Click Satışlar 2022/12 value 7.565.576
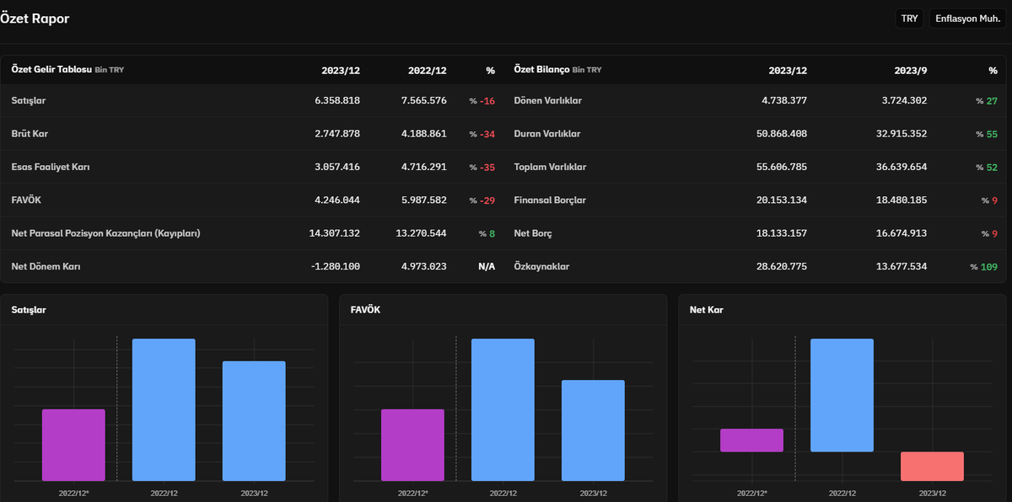Viewport: 1012px width, 502px height. pyautogui.click(x=423, y=101)
